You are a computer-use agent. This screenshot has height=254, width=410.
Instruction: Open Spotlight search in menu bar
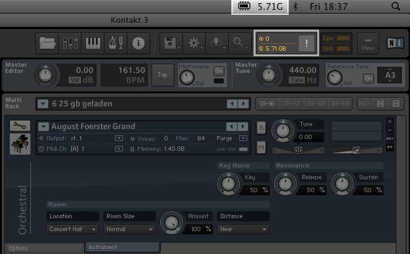pos(396,6)
